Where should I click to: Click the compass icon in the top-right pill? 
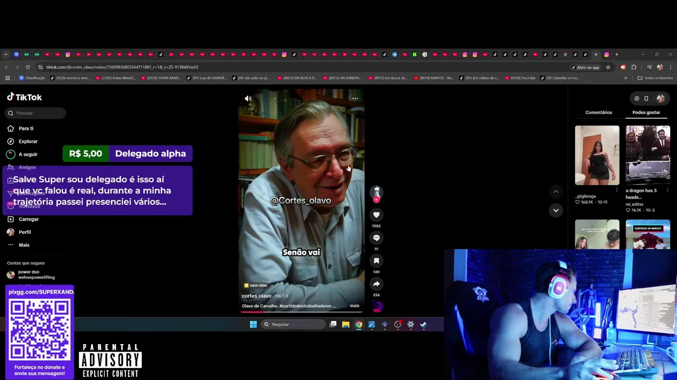637,98
